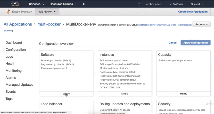Open Monitoring in the sidebar
214x114 pixels.
(13, 71)
